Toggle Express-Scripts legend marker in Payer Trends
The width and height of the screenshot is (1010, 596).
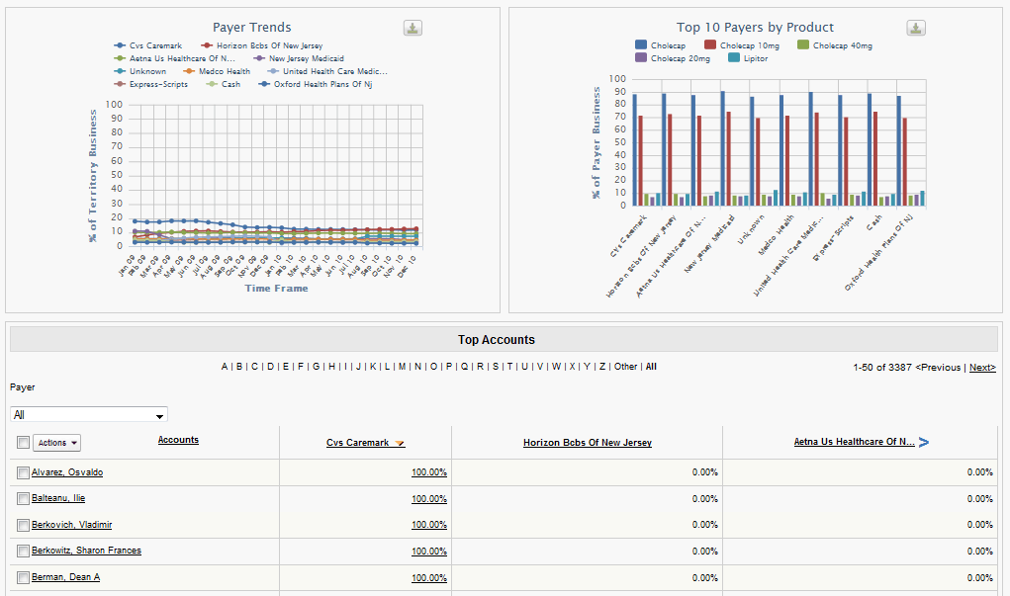120,84
